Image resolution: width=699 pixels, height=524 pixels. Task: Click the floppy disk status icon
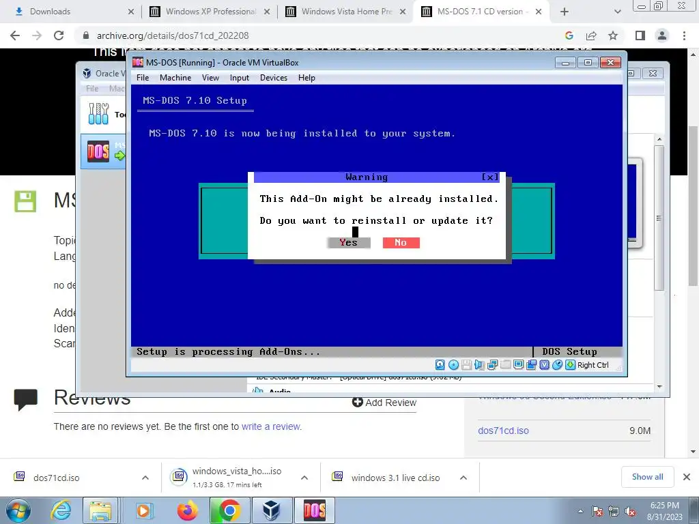(x=466, y=365)
